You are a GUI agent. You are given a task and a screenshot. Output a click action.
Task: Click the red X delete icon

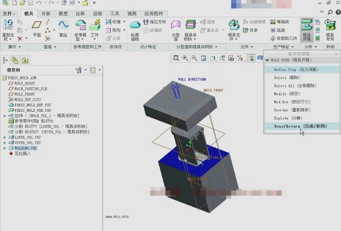point(20,39)
